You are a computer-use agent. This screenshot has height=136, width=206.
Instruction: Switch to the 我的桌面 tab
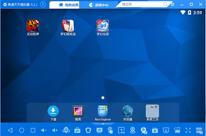point(65,5)
